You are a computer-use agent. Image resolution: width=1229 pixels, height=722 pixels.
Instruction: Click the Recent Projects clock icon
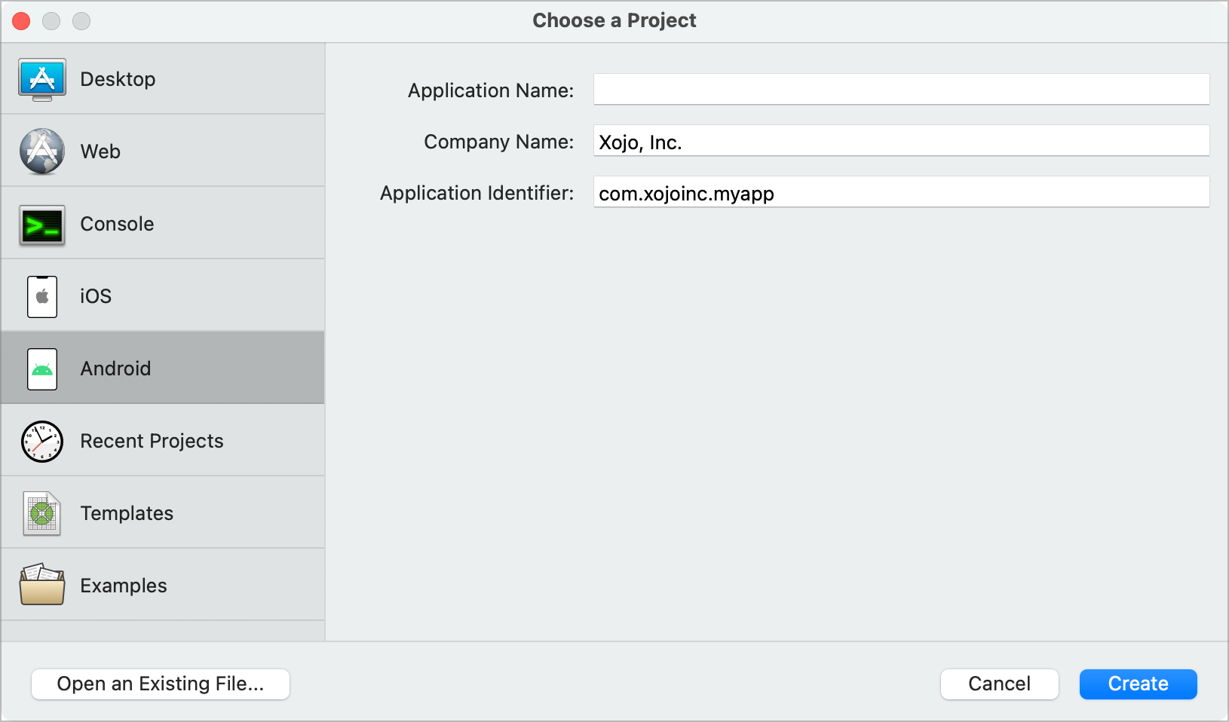point(42,441)
